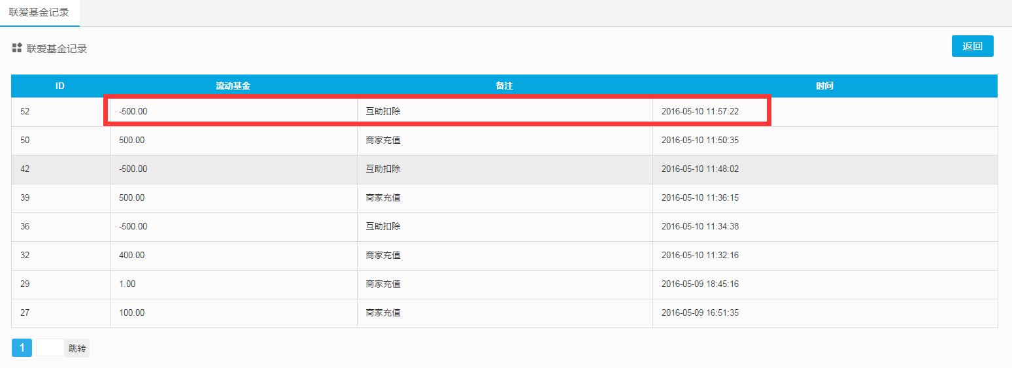The height and width of the screenshot is (368, 1012).
Task: Click the 商家充值 note in row 50
Action: (x=383, y=141)
